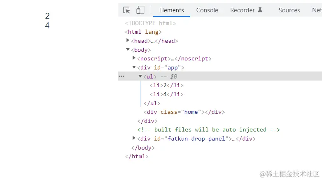Click the $0 reference next to ul

click(x=173, y=77)
